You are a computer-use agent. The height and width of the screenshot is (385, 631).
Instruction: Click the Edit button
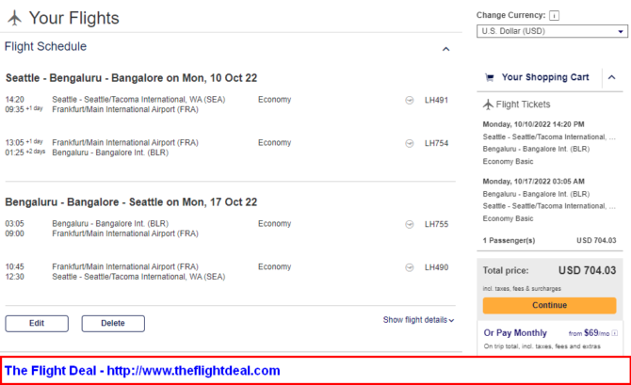(37, 324)
